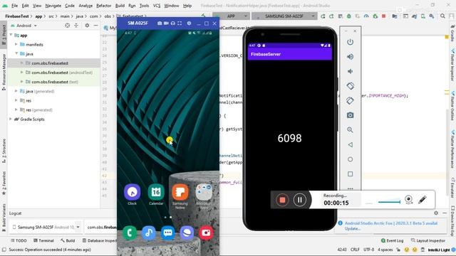This screenshot has height=256, width=456.
Task: Open the blue music app icon
Action: pos(149,233)
